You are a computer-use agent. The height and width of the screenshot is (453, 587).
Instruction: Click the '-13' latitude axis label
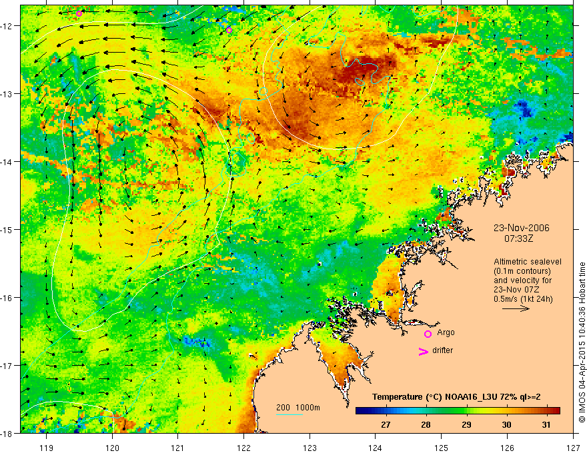point(8,94)
